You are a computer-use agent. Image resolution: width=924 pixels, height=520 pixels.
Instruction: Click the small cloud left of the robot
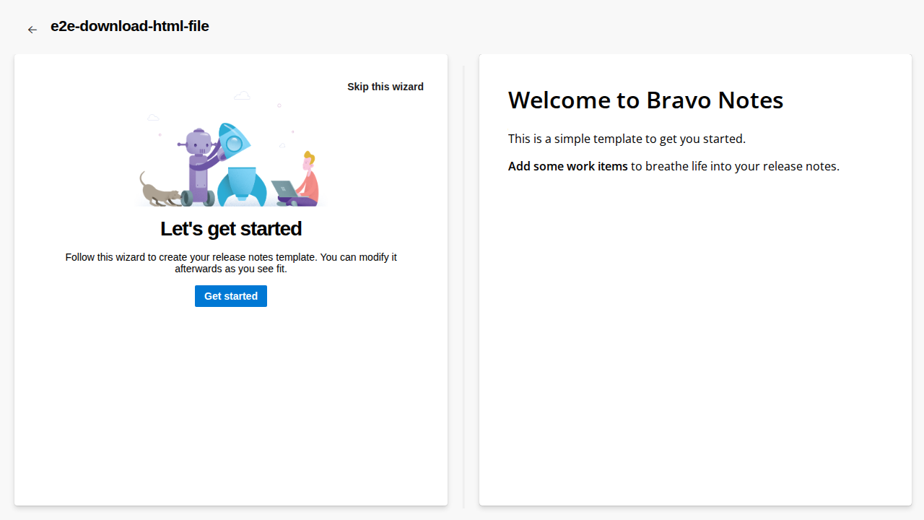[153, 117]
